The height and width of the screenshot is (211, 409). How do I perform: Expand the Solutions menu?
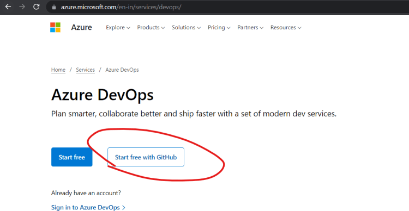(x=187, y=28)
